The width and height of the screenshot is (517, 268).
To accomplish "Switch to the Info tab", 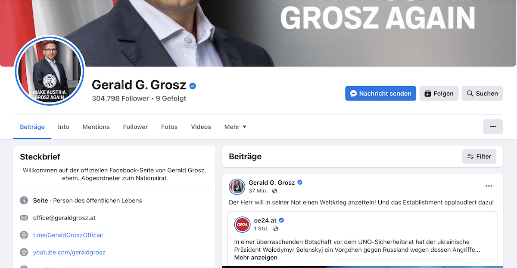I will click(x=63, y=127).
